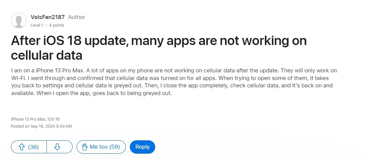Click the raised hand Me too icon
The width and height of the screenshot is (367, 159).
[x=85, y=147]
